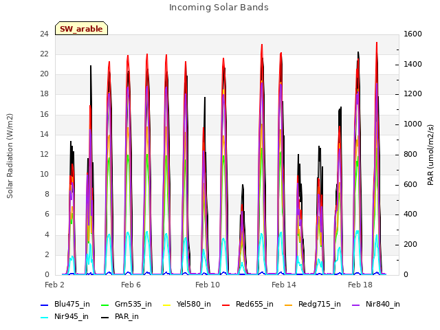Click the black PAR_in legend swatch
The width and height of the screenshot is (440, 330).
[104, 318]
